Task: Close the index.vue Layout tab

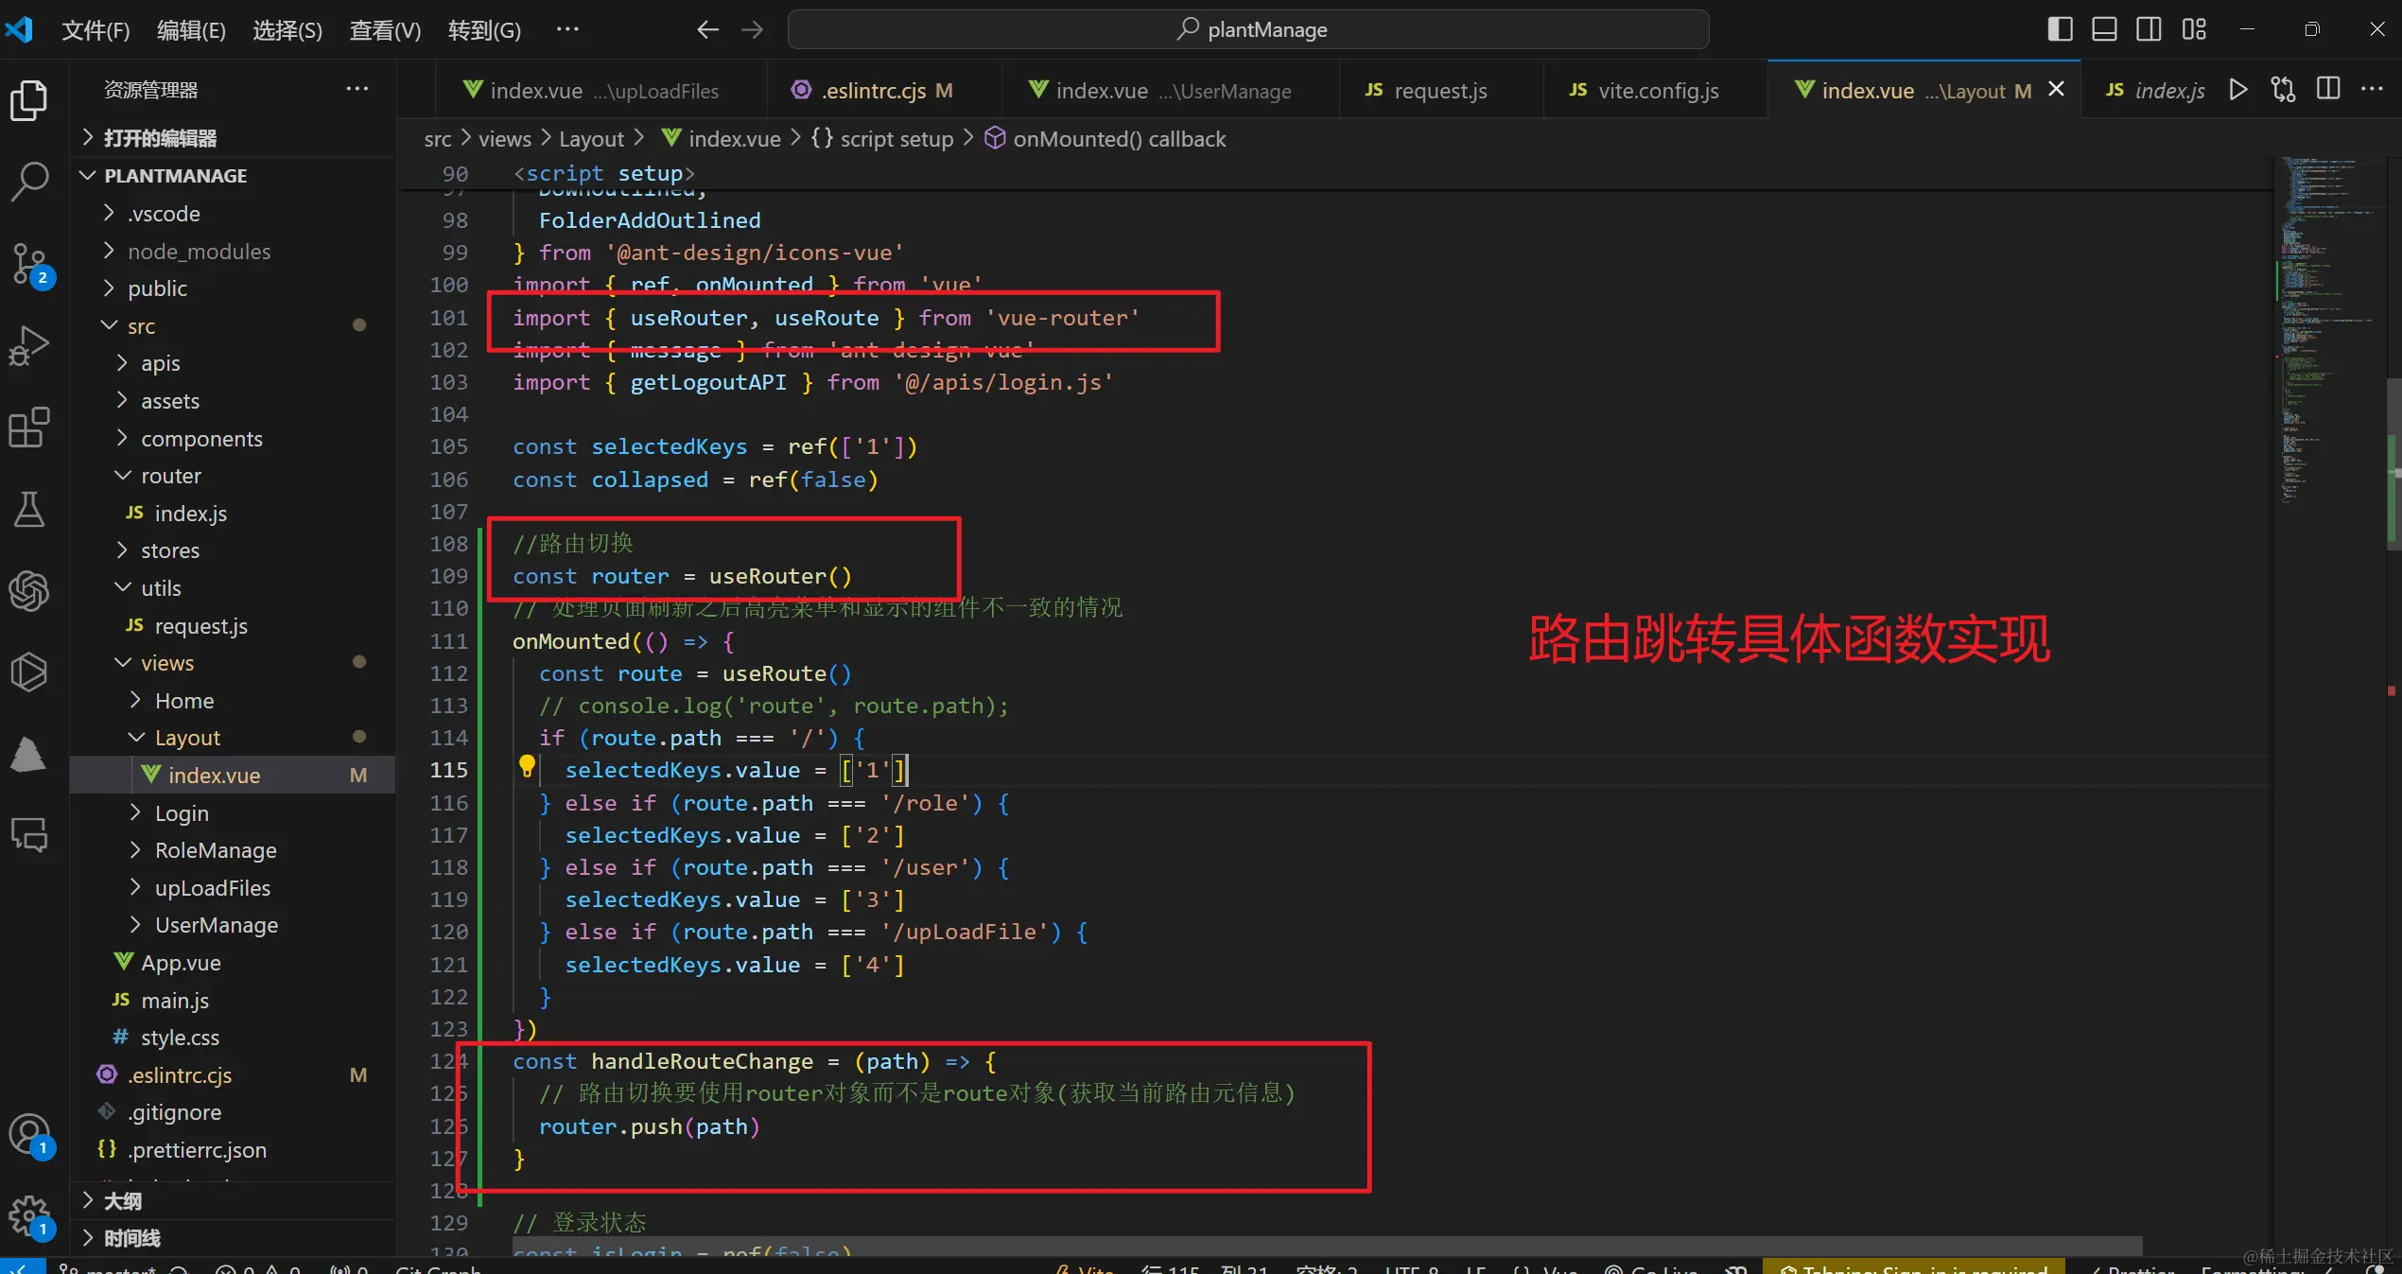Action: 2056,89
